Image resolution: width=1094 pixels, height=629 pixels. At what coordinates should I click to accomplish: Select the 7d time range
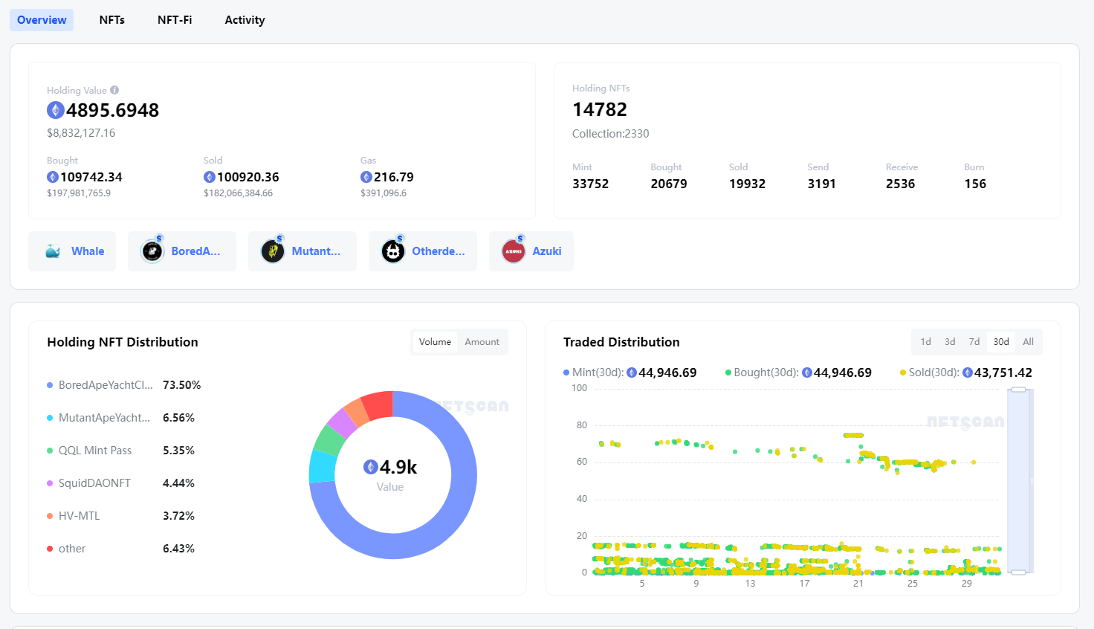(974, 342)
